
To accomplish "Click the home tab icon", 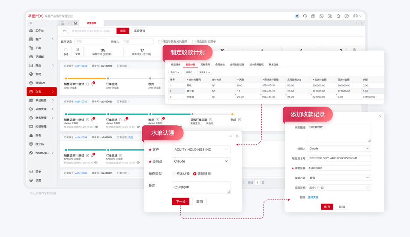I will coord(75,23).
